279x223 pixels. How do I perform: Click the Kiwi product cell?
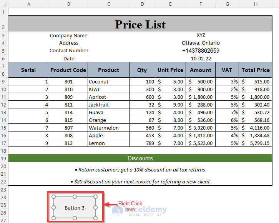tap(108, 89)
